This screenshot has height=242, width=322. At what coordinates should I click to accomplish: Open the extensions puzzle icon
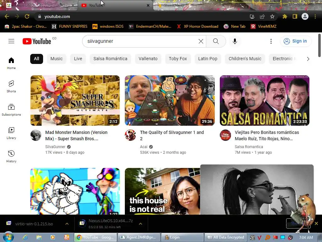tap(285, 16)
